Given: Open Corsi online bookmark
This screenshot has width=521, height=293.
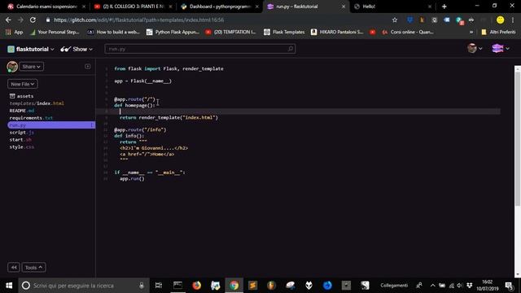Looking at the screenshot, I should (408, 32).
